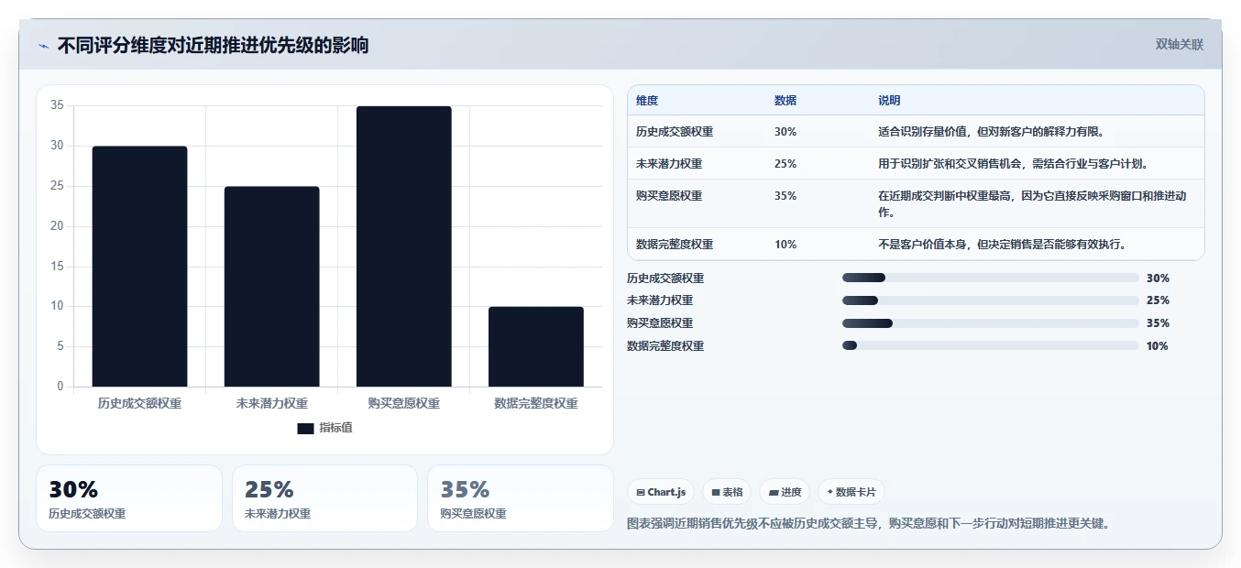
Task: Click the 10% value after the progress bar
Action: point(1158,346)
